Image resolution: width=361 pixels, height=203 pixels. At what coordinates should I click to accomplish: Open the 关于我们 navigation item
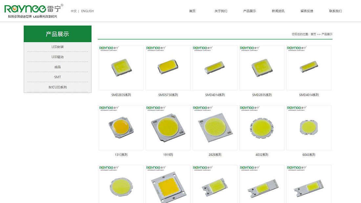click(x=221, y=11)
